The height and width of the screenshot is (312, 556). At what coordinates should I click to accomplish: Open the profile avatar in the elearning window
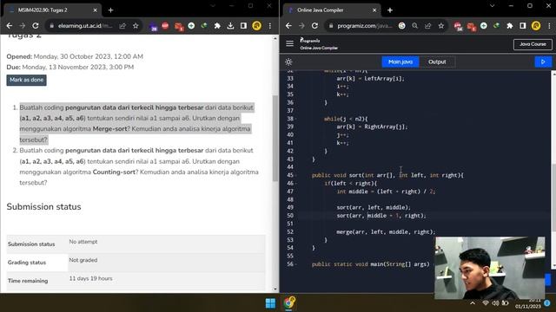pyautogui.click(x=257, y=26)
